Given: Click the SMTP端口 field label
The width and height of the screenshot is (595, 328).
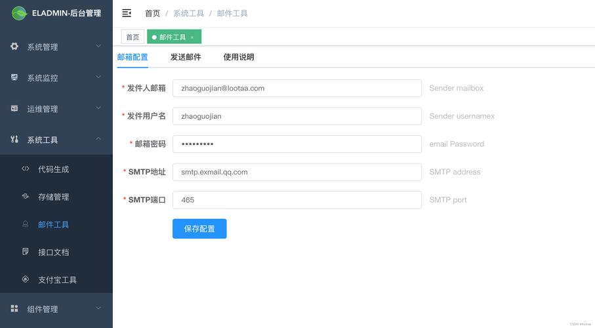Looking at the screenshot, I should 147,199.
